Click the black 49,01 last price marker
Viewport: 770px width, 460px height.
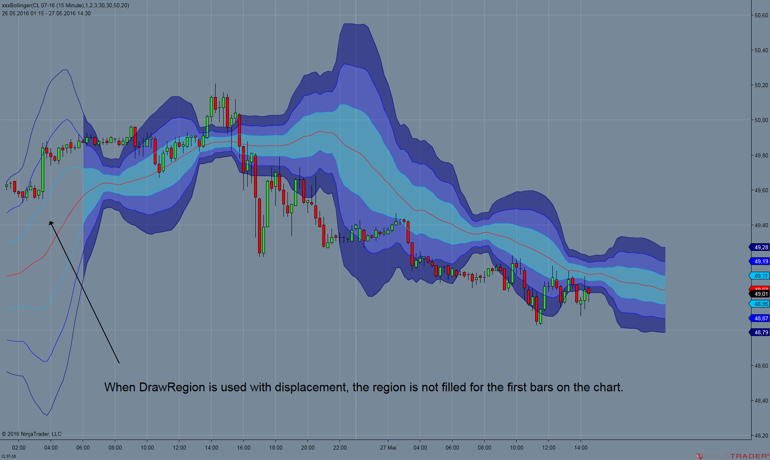point(760,294)
